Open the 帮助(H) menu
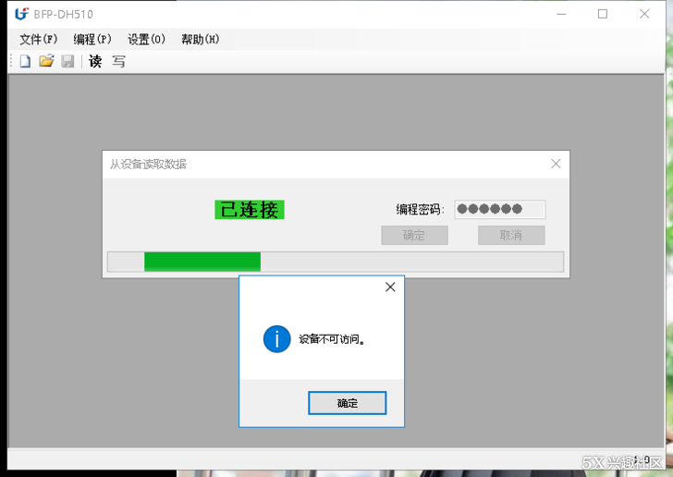The width and height of the screenshot is (673, 477). pos(201,40)
